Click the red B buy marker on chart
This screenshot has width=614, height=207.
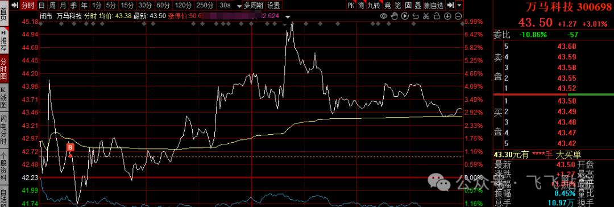tap(70, 148)
